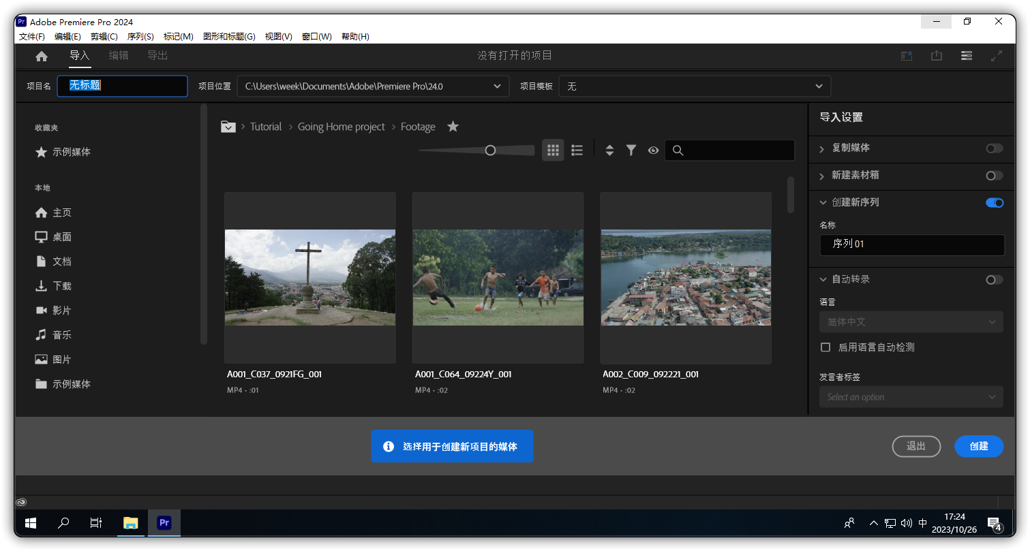Navigate to Going Home project breadcrumb

[342, 127]
